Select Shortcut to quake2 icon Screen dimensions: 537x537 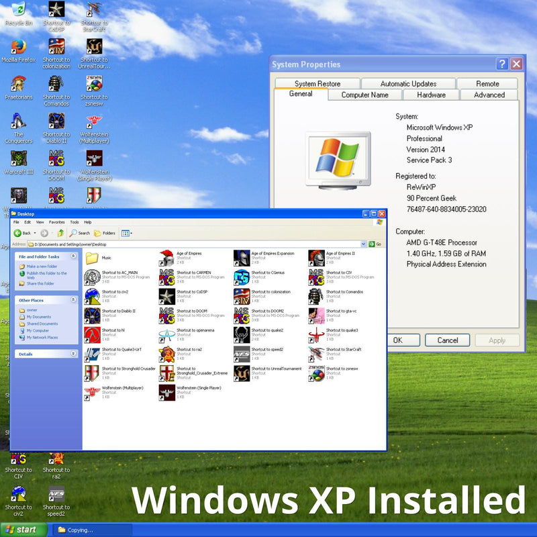pos(242,334)
